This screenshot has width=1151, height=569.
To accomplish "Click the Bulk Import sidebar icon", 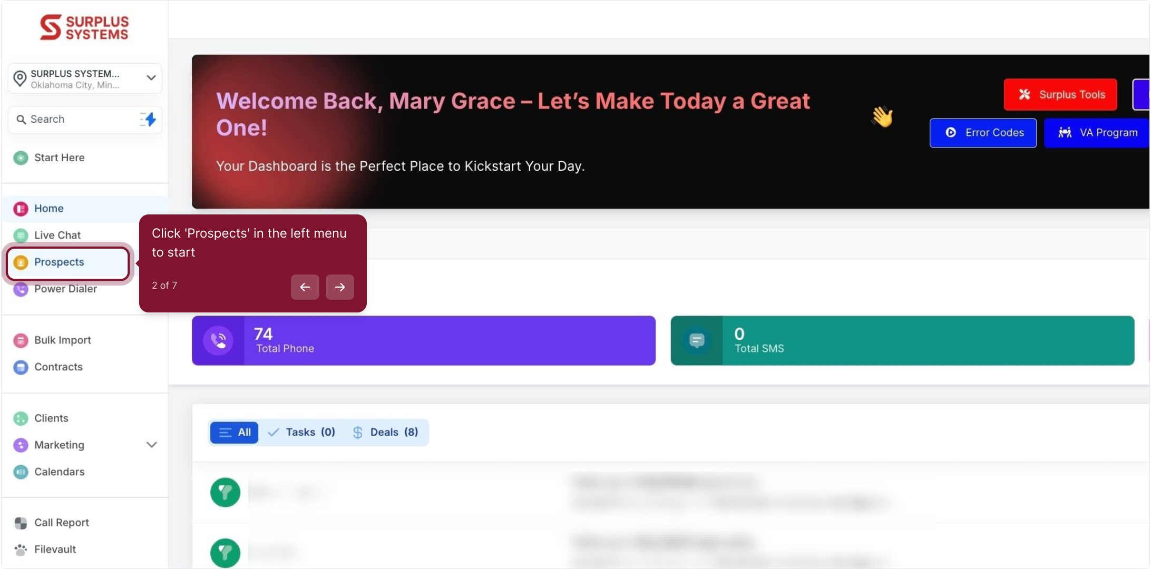I will tap(21, 340).
